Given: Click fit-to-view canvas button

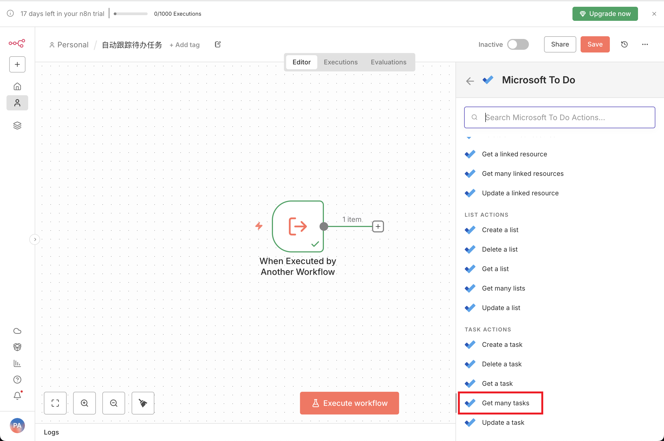Looking at the screenshot, I should pos(55,403).
